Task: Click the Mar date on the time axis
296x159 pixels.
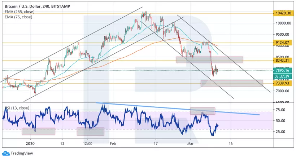Action: [191, 143]
